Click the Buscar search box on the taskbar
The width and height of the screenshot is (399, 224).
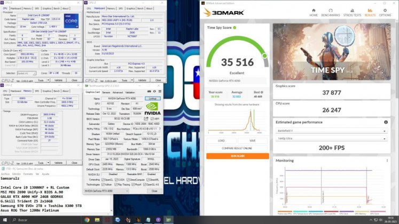click(46, 220)
